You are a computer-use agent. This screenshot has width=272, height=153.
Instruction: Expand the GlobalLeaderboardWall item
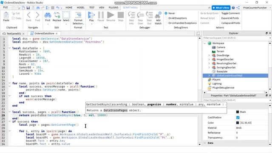coord(209,76)
